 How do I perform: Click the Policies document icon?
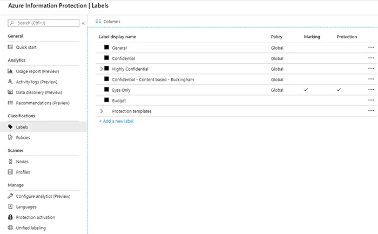click(x=10, y=137)
